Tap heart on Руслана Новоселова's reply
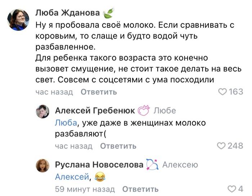 [x=231, y=189]
